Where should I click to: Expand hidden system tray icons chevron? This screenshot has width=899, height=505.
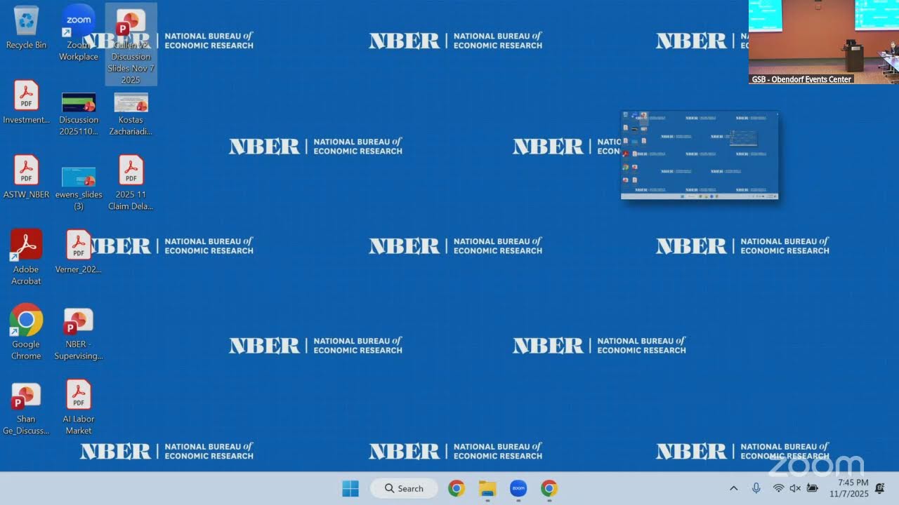(x=734, y=488)
